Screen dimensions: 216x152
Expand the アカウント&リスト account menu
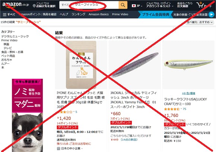159,6
